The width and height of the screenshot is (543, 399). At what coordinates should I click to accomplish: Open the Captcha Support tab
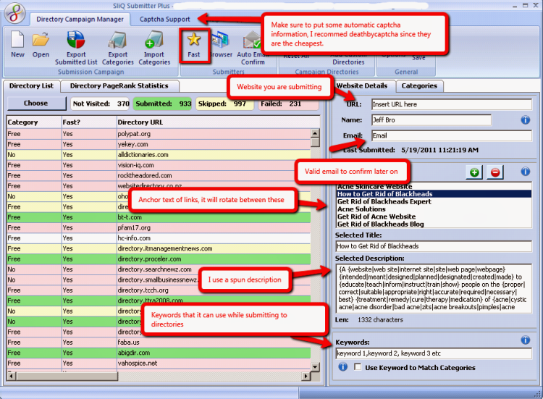coord(165,20)
